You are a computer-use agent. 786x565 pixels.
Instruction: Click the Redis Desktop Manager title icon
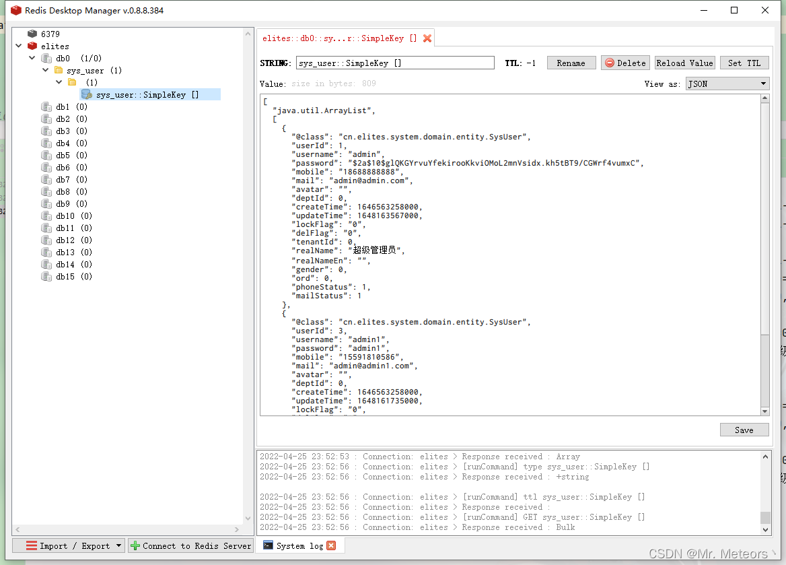(16, 10)
